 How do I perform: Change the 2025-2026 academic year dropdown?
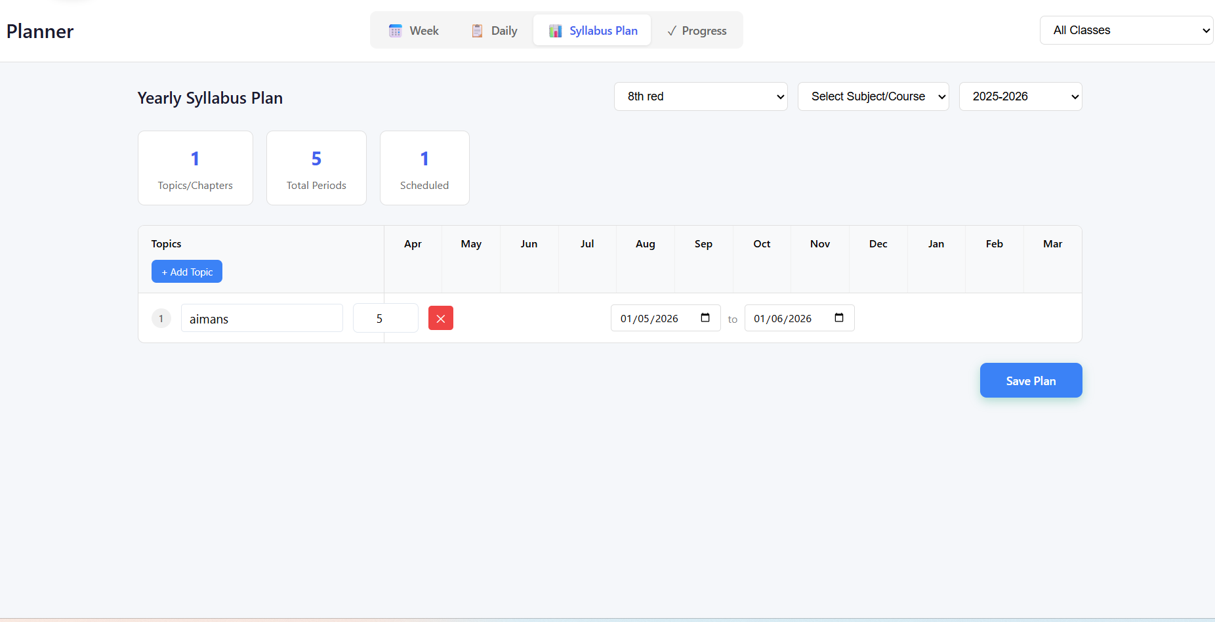pos(1020,96)
